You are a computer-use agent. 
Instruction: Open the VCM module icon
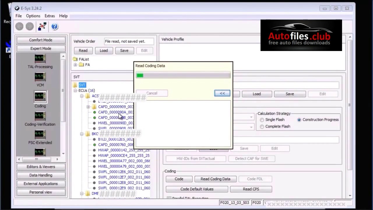pos(40,77)
